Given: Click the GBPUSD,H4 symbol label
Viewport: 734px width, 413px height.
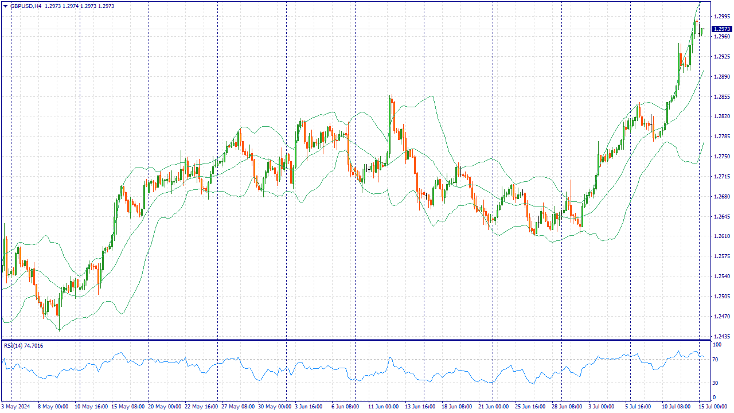Looking at the screenshot, I should point(26,6).
